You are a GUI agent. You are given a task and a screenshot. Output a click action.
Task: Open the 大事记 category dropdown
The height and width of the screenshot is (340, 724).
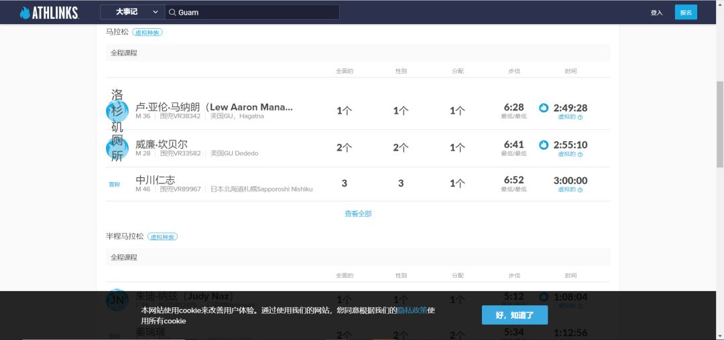click(133, 12)
